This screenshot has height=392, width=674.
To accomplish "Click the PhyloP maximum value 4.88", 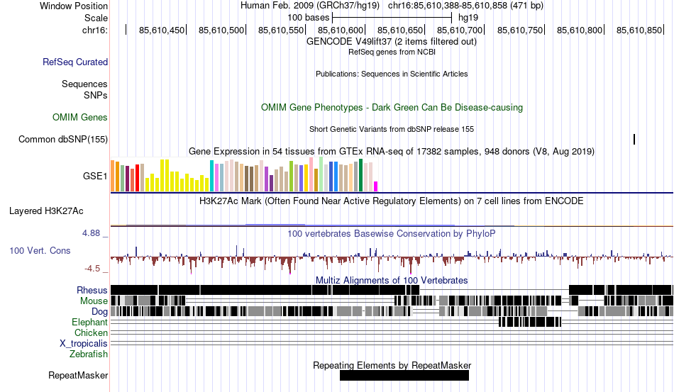I will 91,233.
